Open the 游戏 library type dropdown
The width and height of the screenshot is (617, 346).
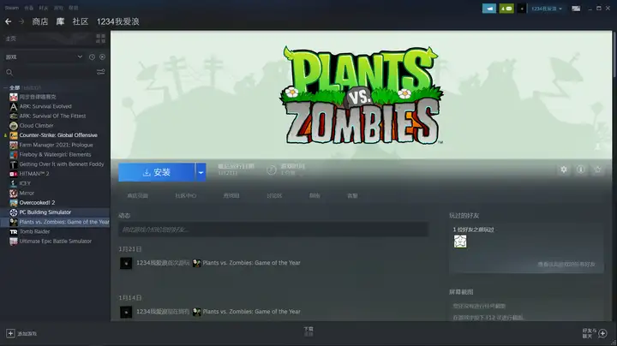(x=44, y=57)
